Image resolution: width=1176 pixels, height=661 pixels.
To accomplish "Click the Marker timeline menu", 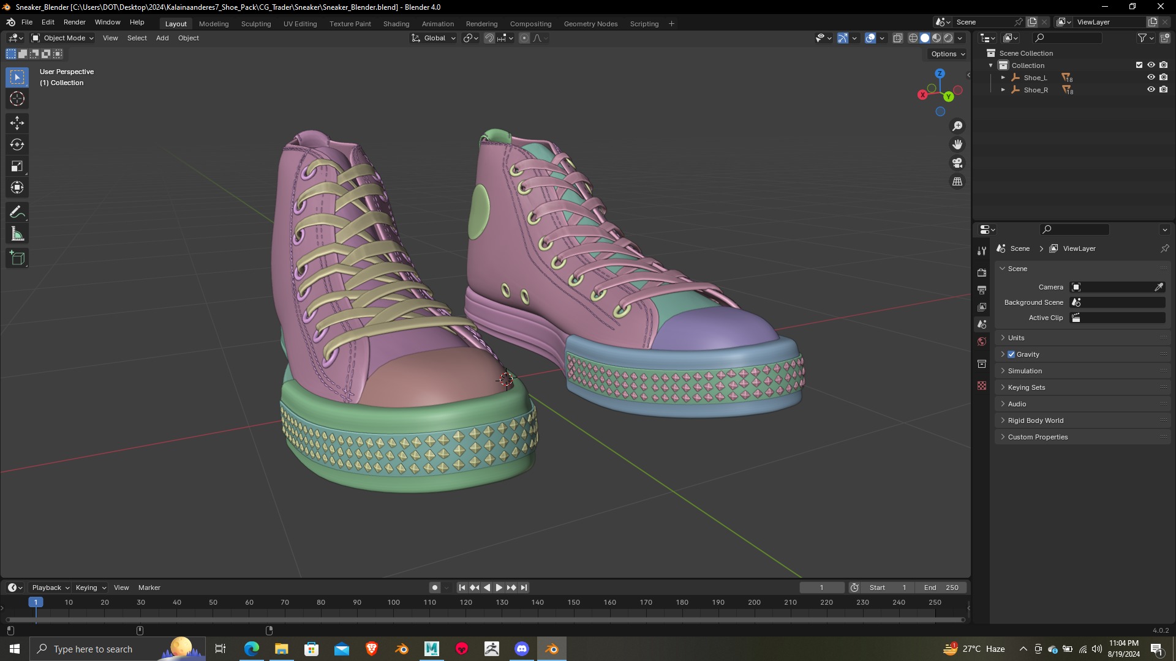I will pyautogui.click(x=149, y=588).
